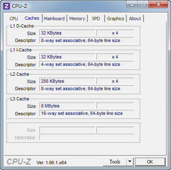
Task: Click the L1 D-Cache size field 32 KBytes
Action: [67, 33]
